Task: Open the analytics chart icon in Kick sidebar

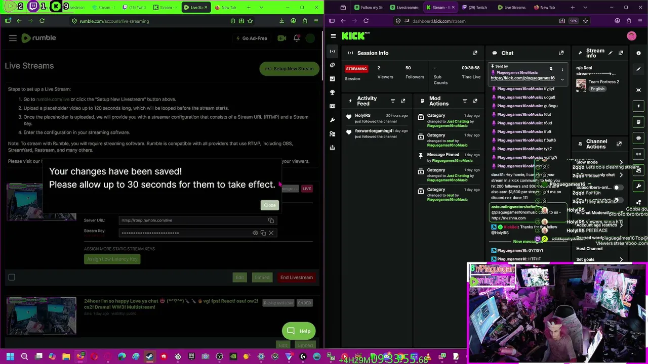Action: pos(332,79)
